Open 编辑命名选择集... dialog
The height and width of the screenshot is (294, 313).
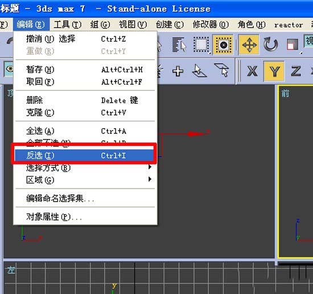coord(85,198)
